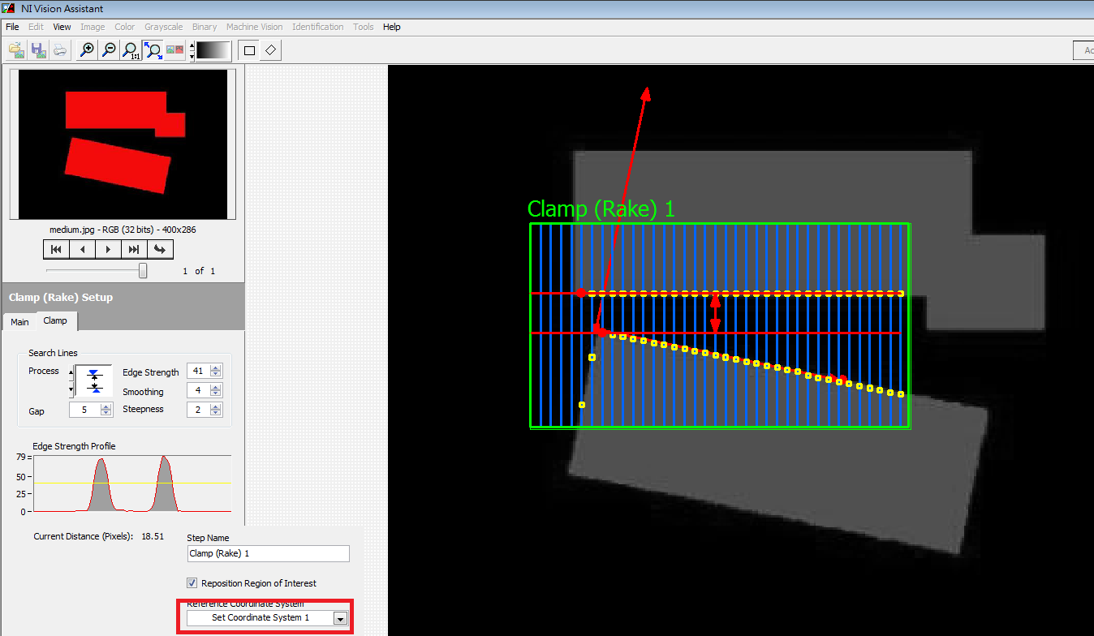Click the Print Image toolbar icon
The image size is (1094, 636).
click(x=59, y=50)
